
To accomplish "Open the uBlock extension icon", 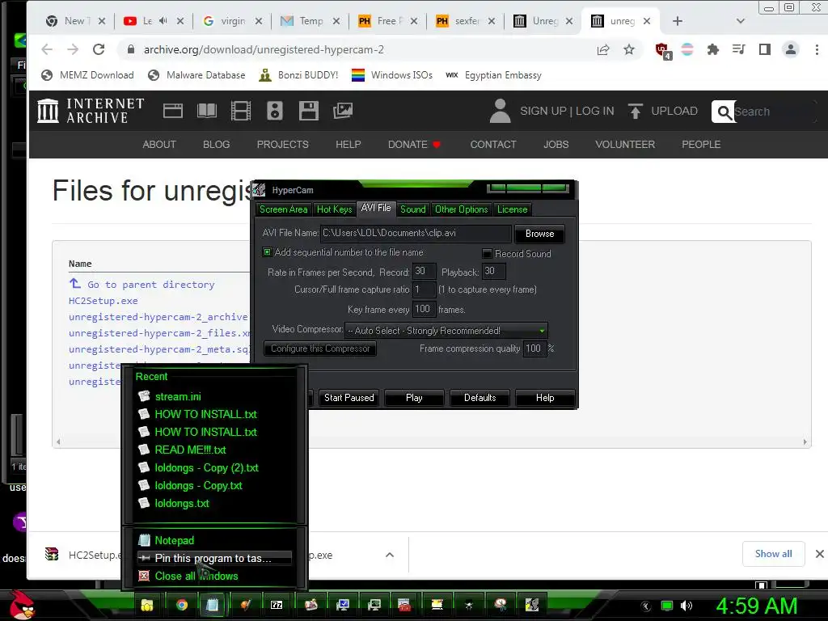I will click(x=663, y=51).
